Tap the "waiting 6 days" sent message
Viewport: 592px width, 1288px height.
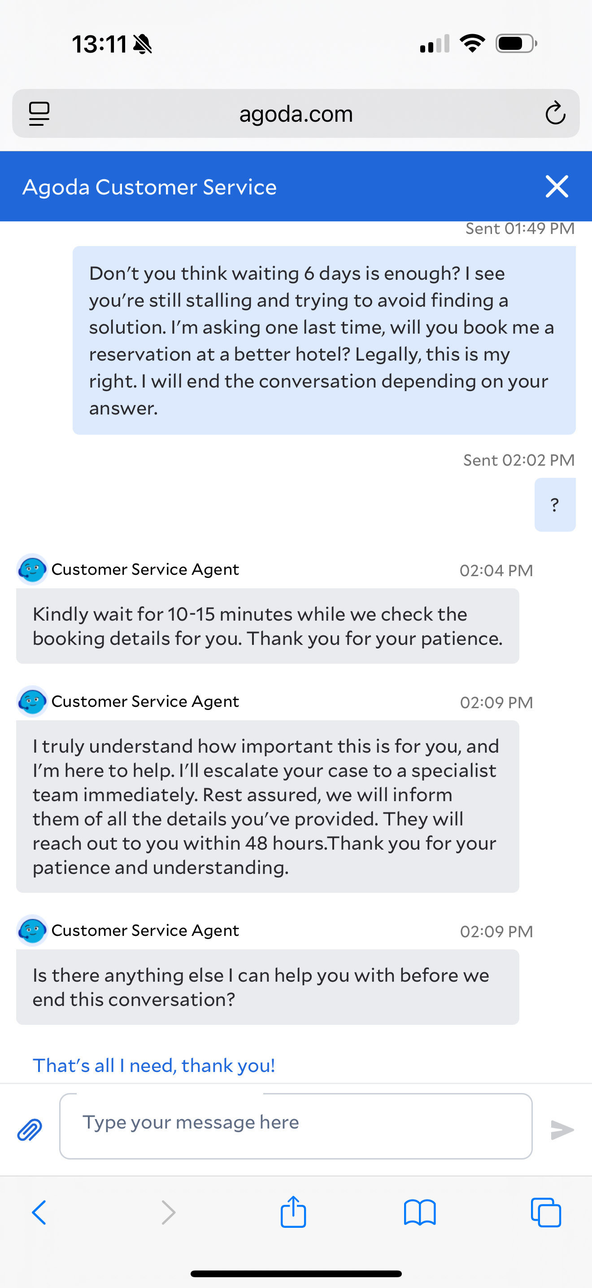324,340
